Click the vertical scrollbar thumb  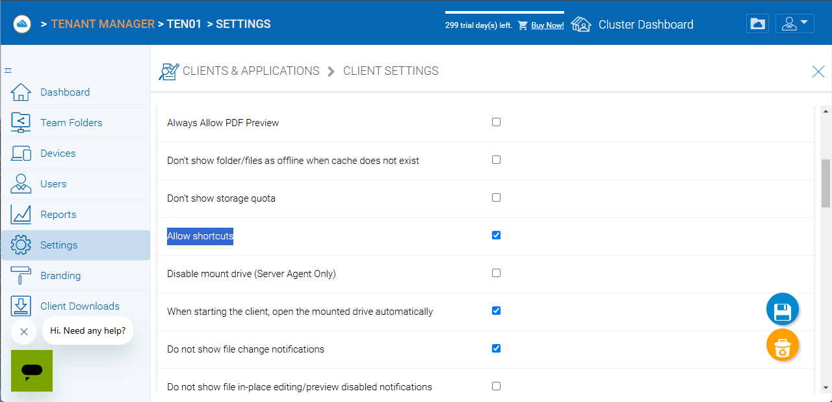point(825,183)
